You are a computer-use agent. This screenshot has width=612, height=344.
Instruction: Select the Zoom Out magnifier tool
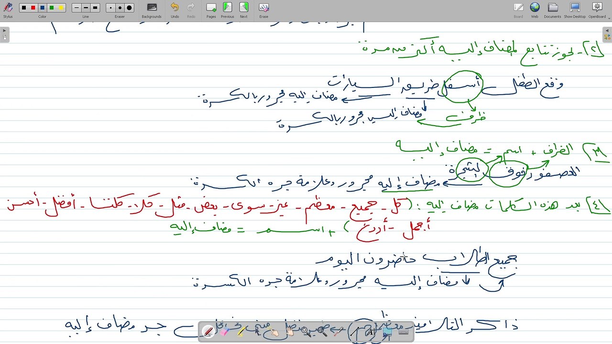(x=322, y=332)
